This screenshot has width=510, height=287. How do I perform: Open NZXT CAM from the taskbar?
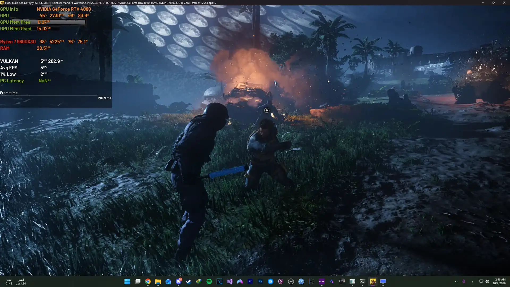(321, 281)
